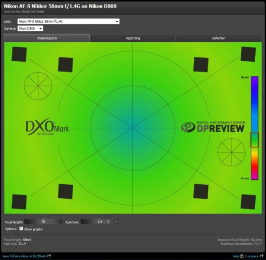The image size is (266, 260).
Task: Set aperture to 2 on slider
Action: click(x=108, y=222)
